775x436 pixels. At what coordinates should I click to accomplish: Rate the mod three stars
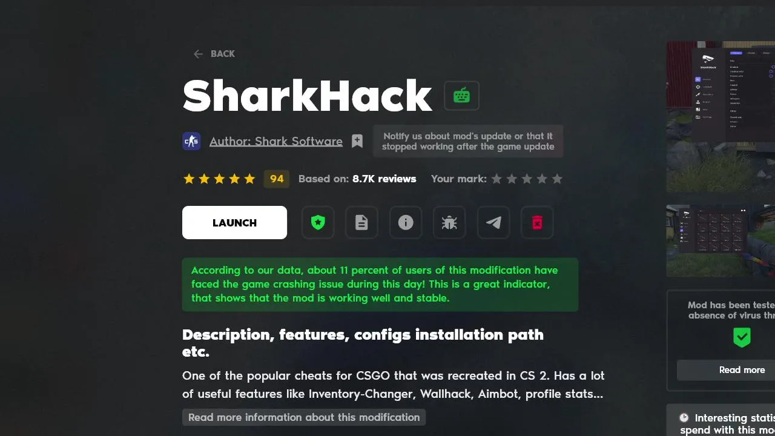(x=527, y=179)
